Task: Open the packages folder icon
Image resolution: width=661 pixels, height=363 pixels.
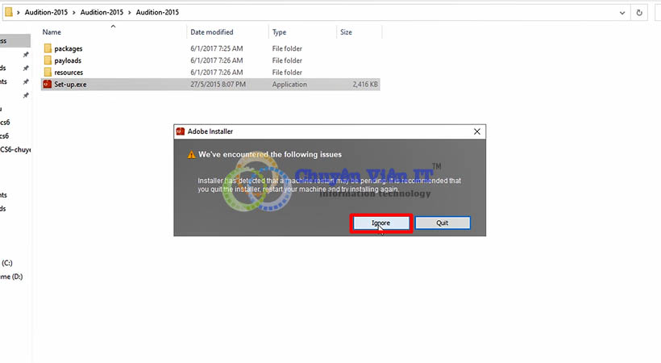Action: point(48,48)
